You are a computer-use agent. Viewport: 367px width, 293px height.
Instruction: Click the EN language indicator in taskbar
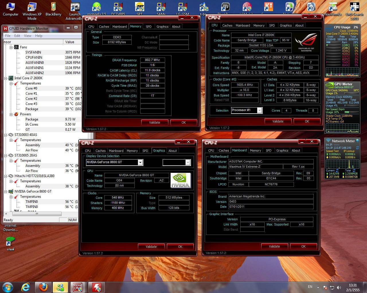(310, 286)
